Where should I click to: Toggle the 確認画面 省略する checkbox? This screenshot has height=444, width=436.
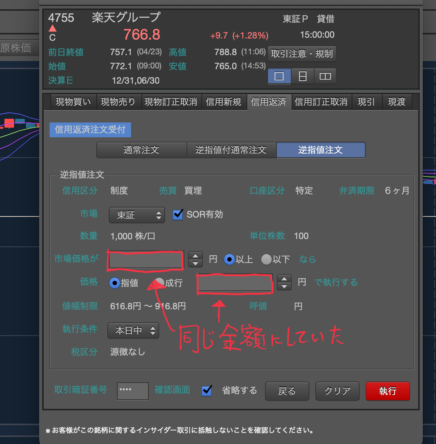point(207,391)
